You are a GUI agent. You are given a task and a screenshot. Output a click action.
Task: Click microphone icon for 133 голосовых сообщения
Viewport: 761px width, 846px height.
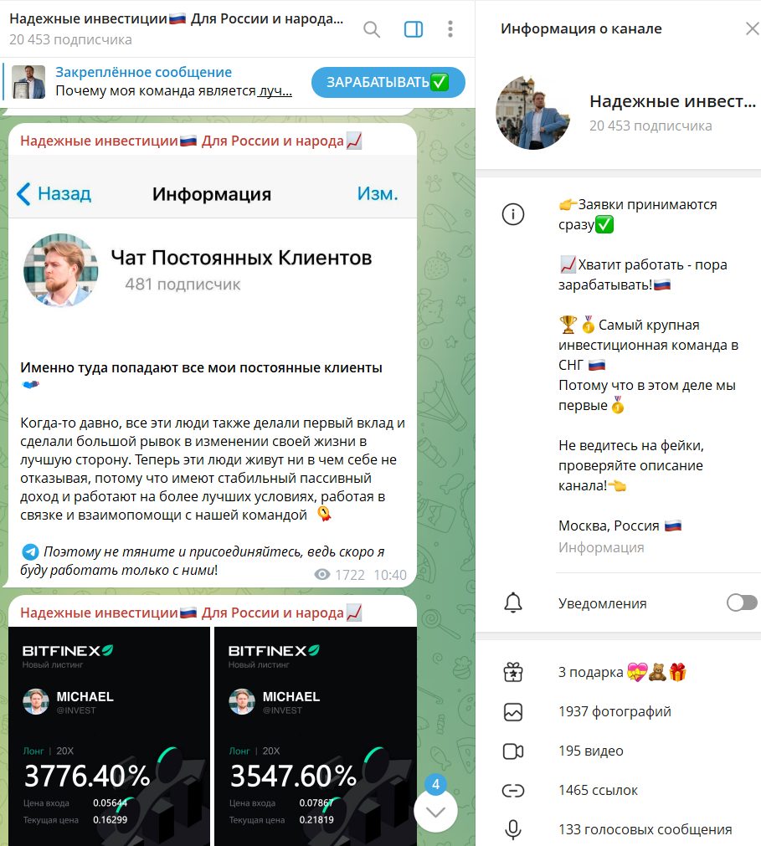click(x=512, y=830)
